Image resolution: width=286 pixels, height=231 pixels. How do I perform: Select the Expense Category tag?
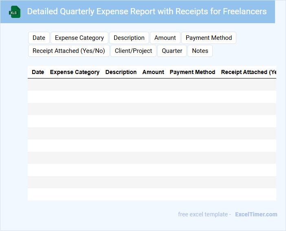(79, 38)
